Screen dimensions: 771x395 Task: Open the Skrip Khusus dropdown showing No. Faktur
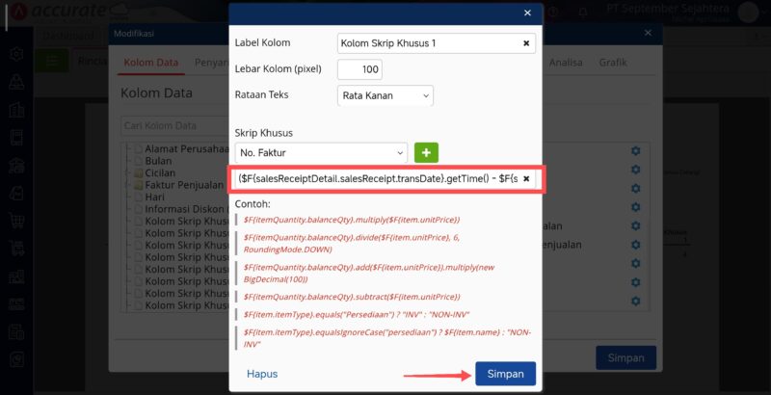321,153
